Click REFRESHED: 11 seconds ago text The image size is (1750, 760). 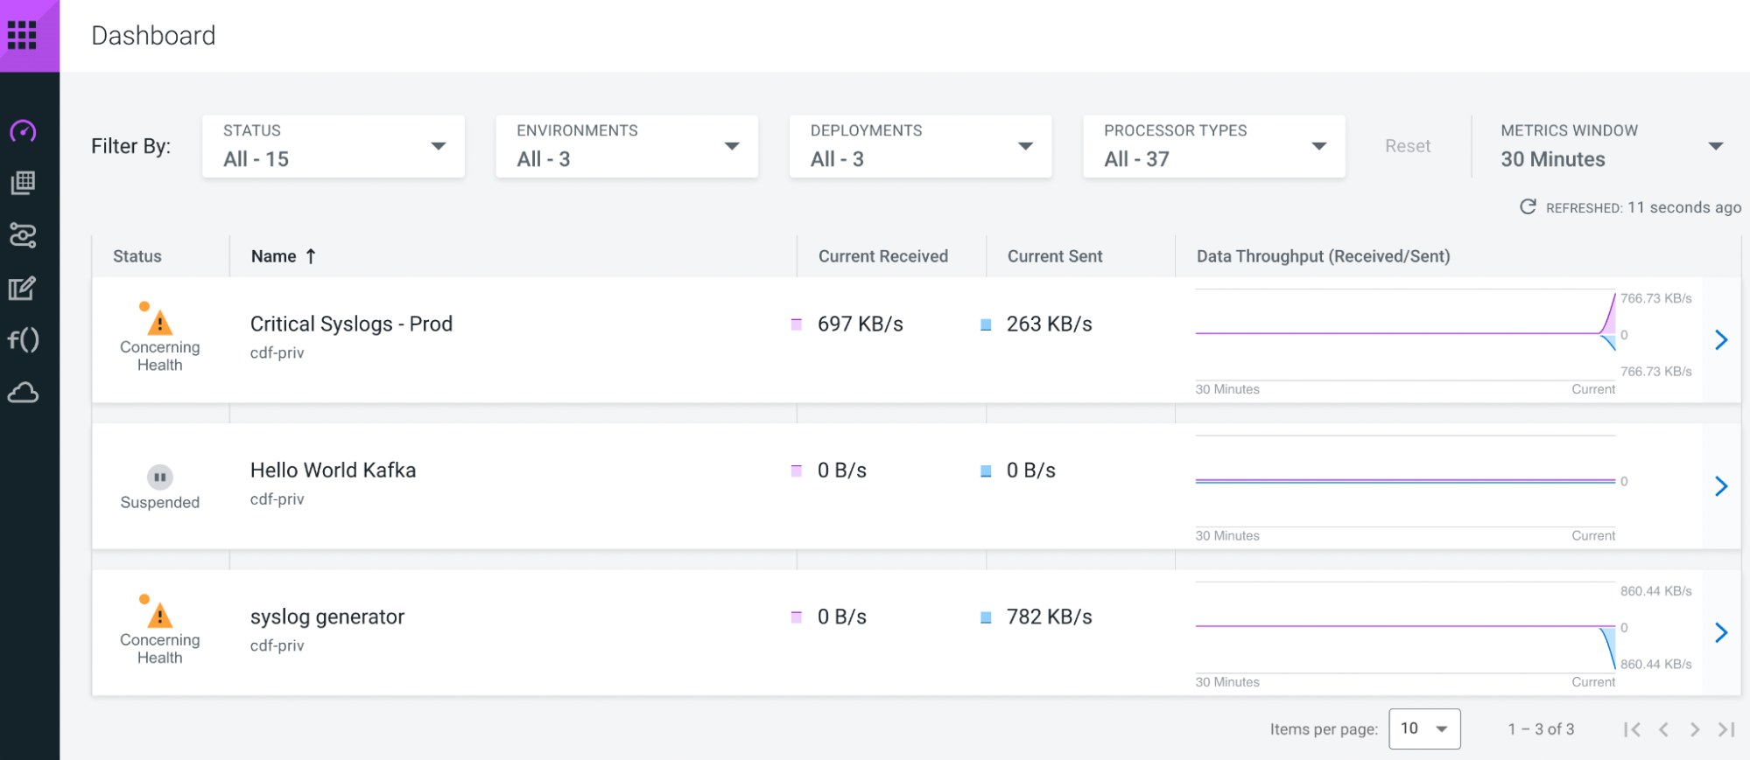(x=1643, y=207)
